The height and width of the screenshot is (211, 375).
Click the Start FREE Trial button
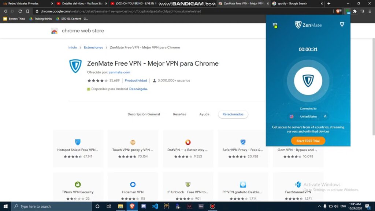308,141
